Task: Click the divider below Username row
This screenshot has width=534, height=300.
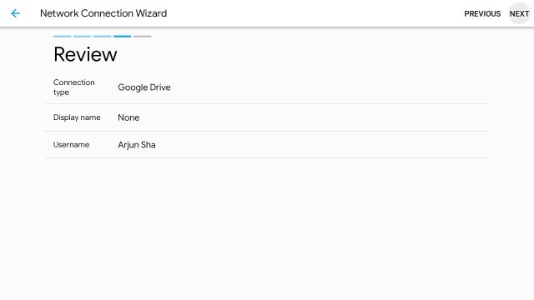Action: pyautogui.click(x=267, y=158)
